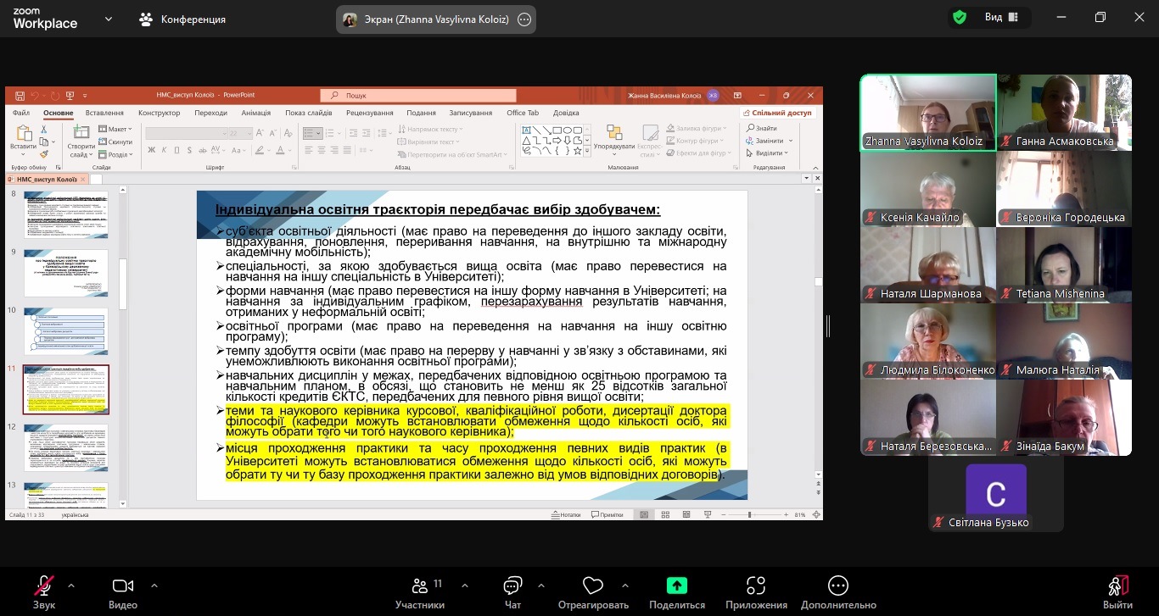Click the Отреагировать reactions button
The width and height of the screenshot is (1159, 616).
point(593,591)
